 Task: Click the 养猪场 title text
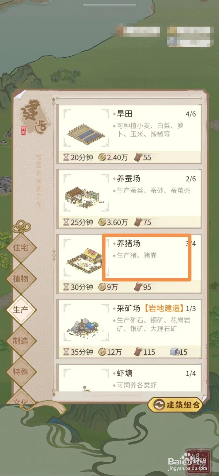(x=128, y=243)
